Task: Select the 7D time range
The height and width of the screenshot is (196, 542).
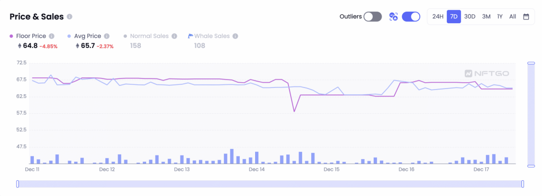Action: click(454, 16)
